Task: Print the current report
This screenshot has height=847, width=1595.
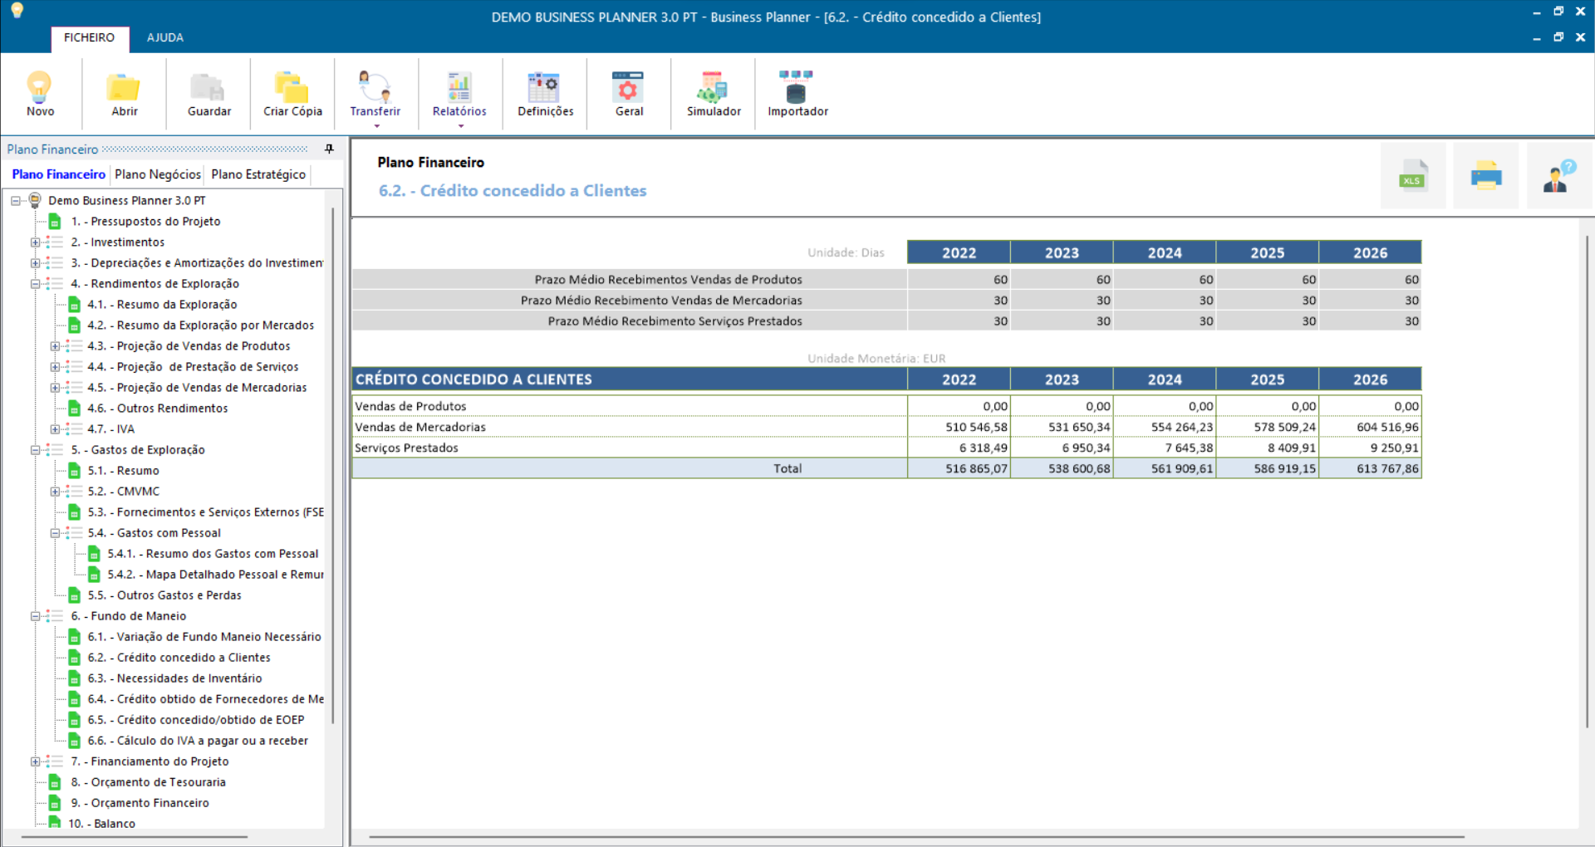Action: click(x=1485, y=175)
